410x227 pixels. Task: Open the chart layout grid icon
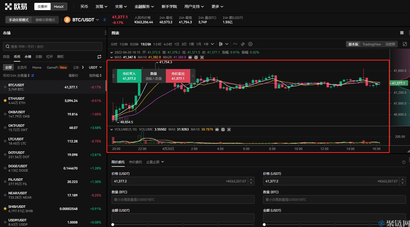[402, 32]
